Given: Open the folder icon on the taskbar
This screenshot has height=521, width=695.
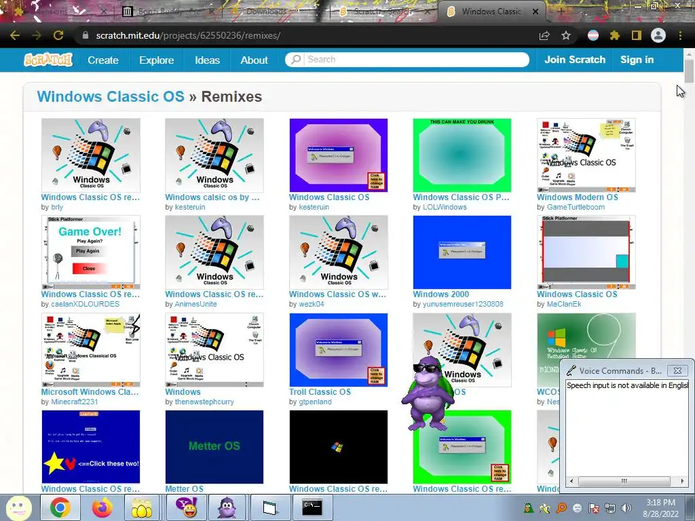Looking at the screenshot, I should 142,507.
